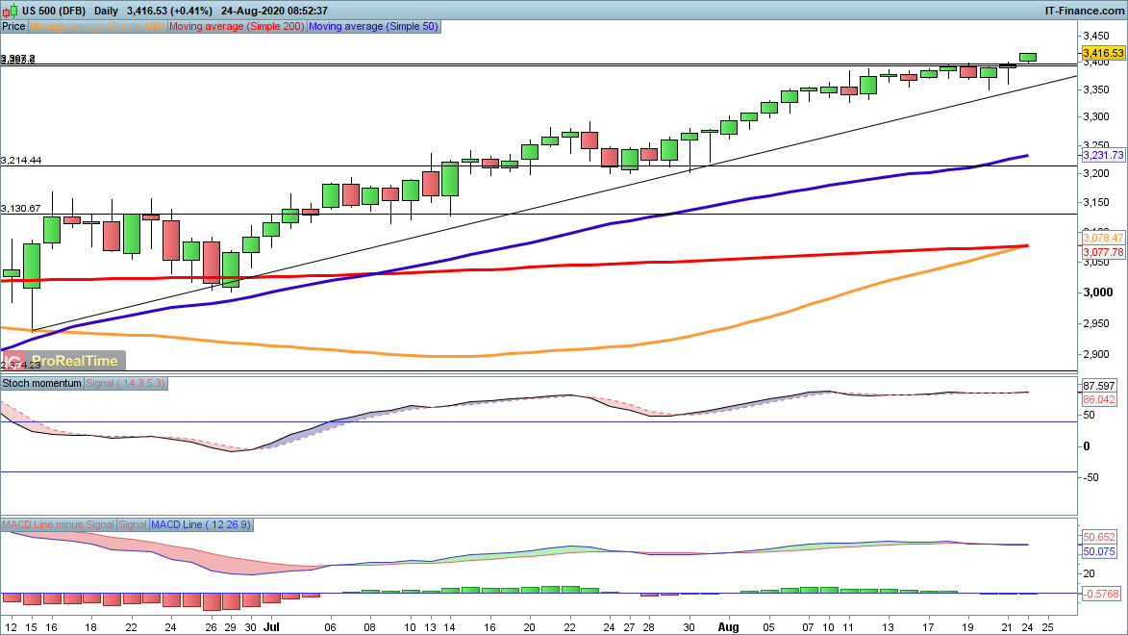
Task: Click the MACD Signal label
Action: tap(132, 524)
